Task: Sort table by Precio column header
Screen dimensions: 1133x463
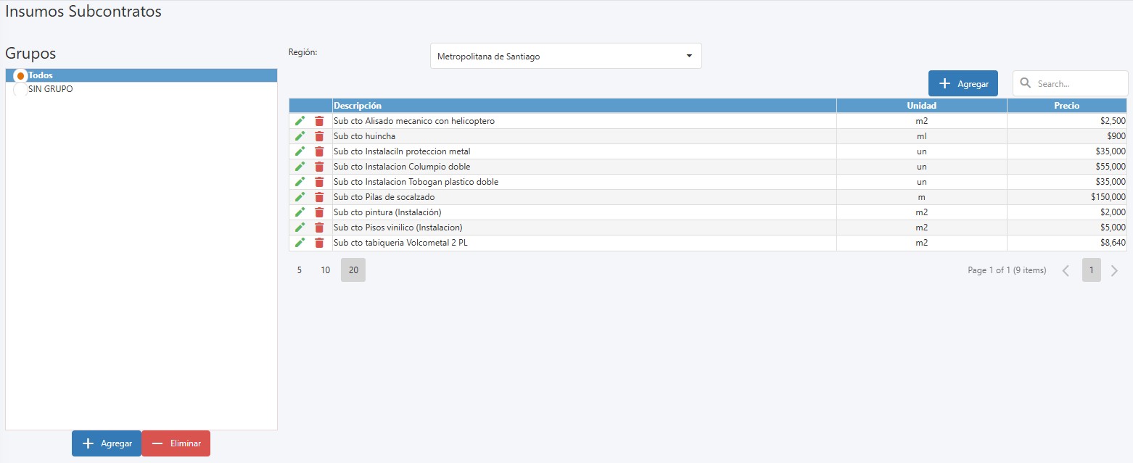Action: (x=1066, y=106)
